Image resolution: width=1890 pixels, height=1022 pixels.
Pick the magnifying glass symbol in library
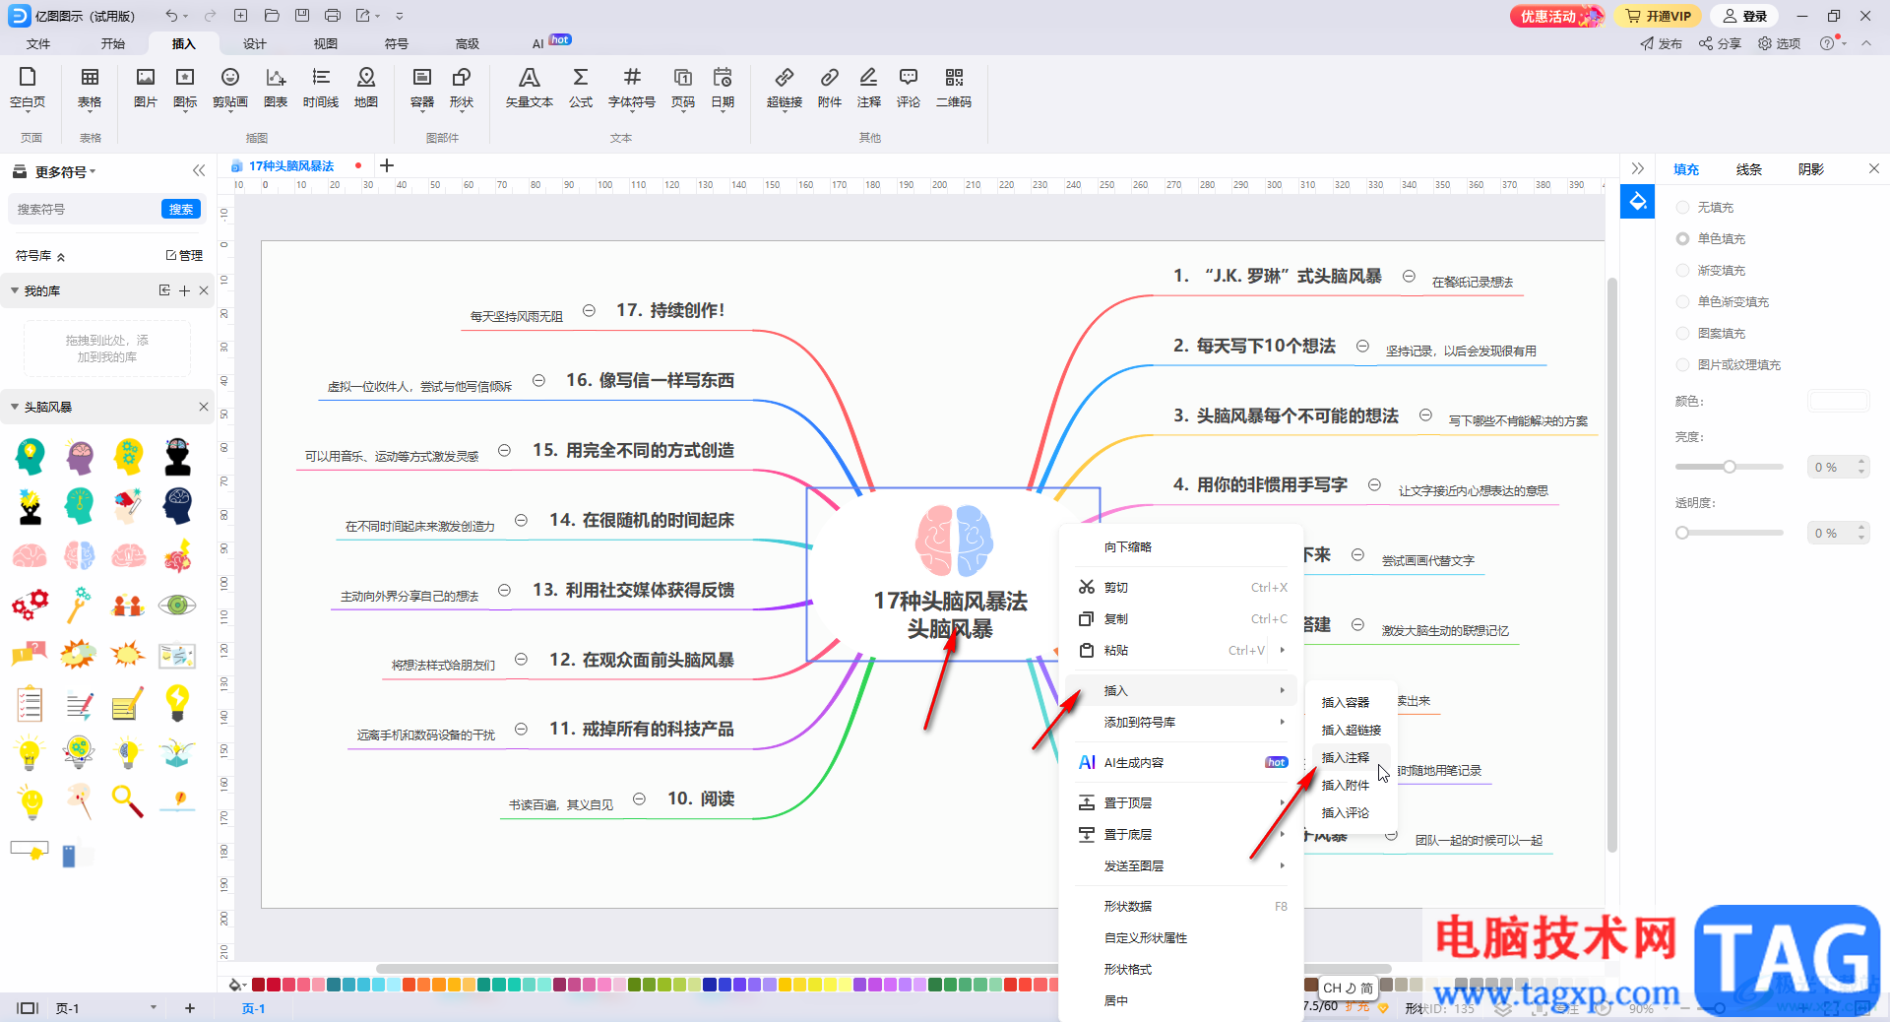coord(128,801)
